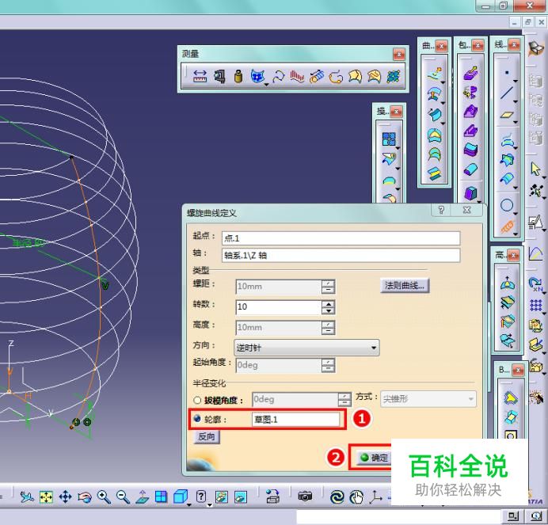Select the Line tool
Image resolution: width=548 pixels, height=525 pixels.
[x=507, y=93]
